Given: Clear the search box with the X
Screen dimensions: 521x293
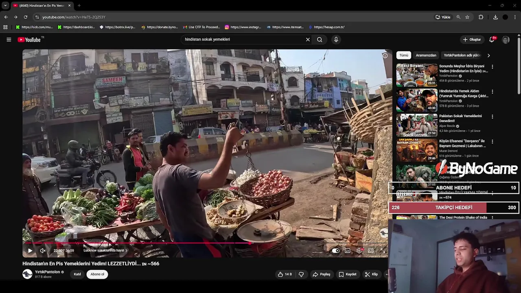Looking at the screenshot, I should coord(308,39).
